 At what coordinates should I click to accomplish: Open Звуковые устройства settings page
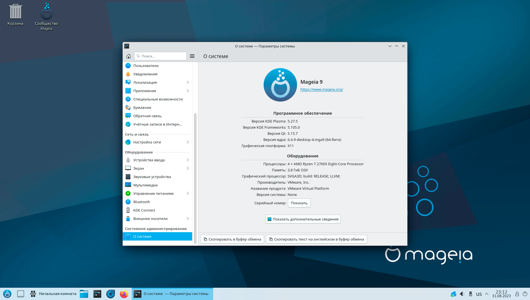click(x=152, y=177)
